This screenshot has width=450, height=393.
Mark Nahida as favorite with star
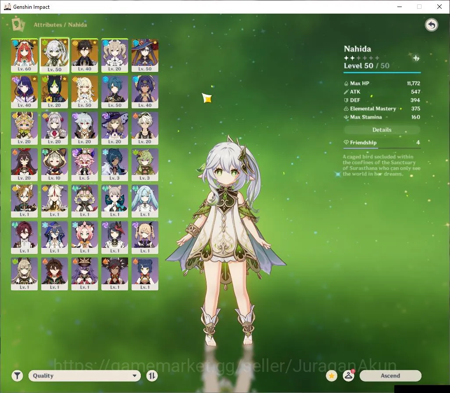pyautogui.click(x=332, y=375)
